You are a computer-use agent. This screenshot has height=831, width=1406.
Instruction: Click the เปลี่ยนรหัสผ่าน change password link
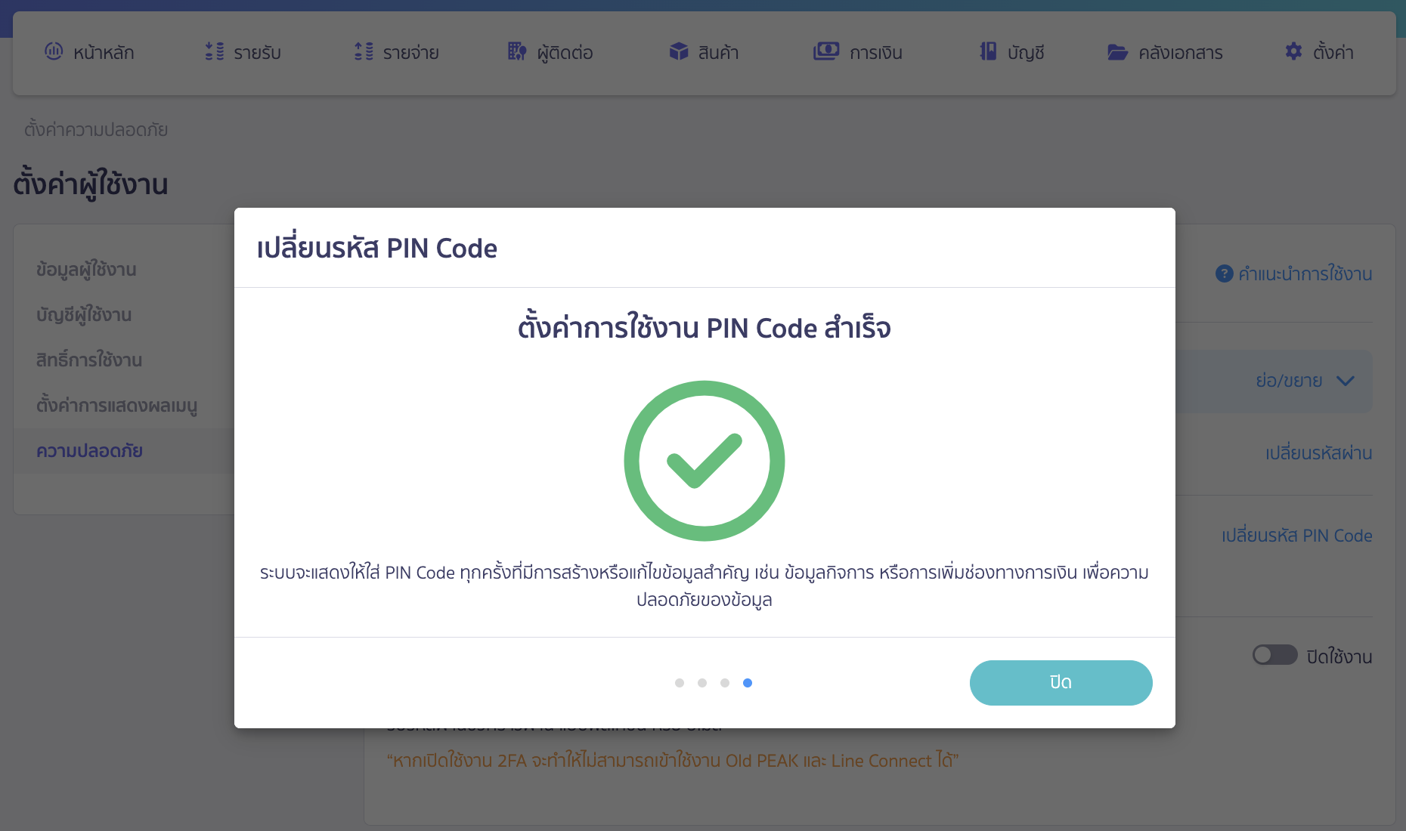pyautogui.click(x=1318, y=453)
